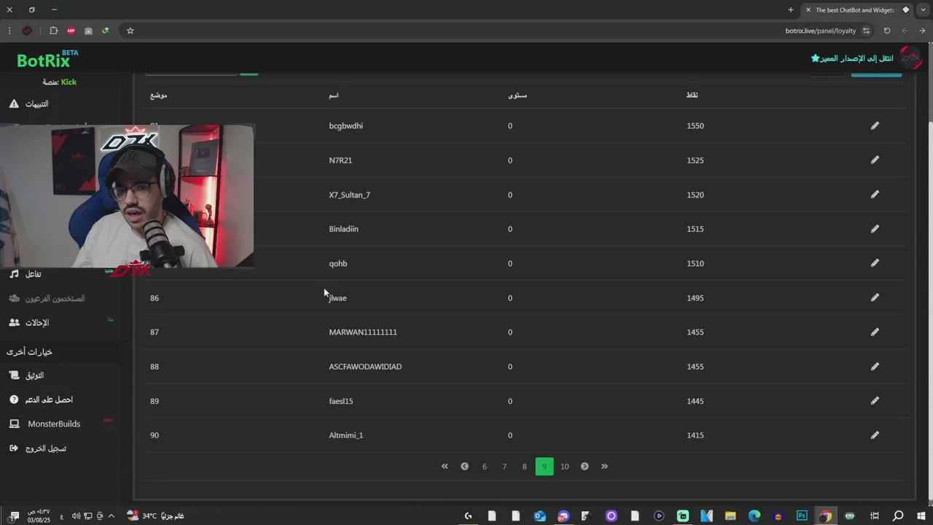The image size is (933, 525).
Task: Click the rank position column header
Action: click(x=159, y=96)
